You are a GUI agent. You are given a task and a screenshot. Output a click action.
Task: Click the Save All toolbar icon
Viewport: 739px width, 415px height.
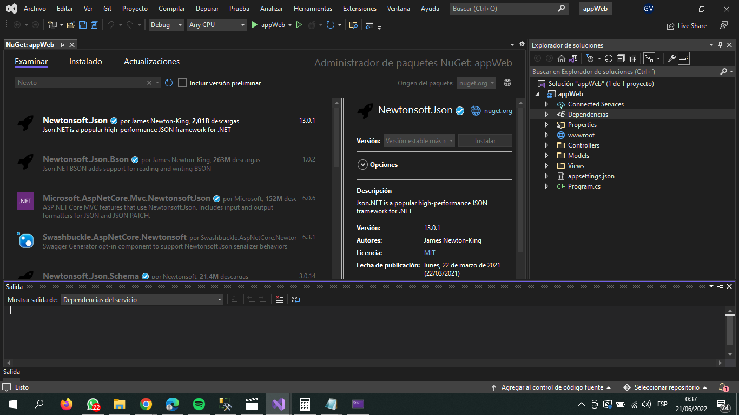[x=94, y=25]
